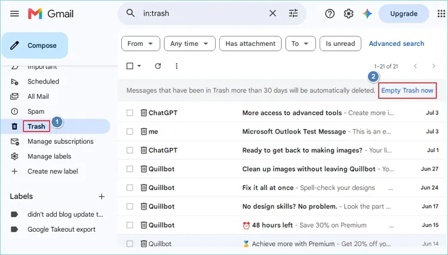448x255 pixels.
Task: Open the Google Takeout export label
Action: point(62,229)
